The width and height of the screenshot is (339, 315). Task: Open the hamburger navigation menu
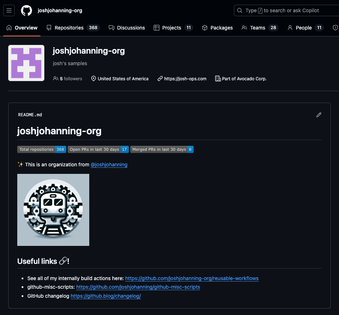pos(9,10)
